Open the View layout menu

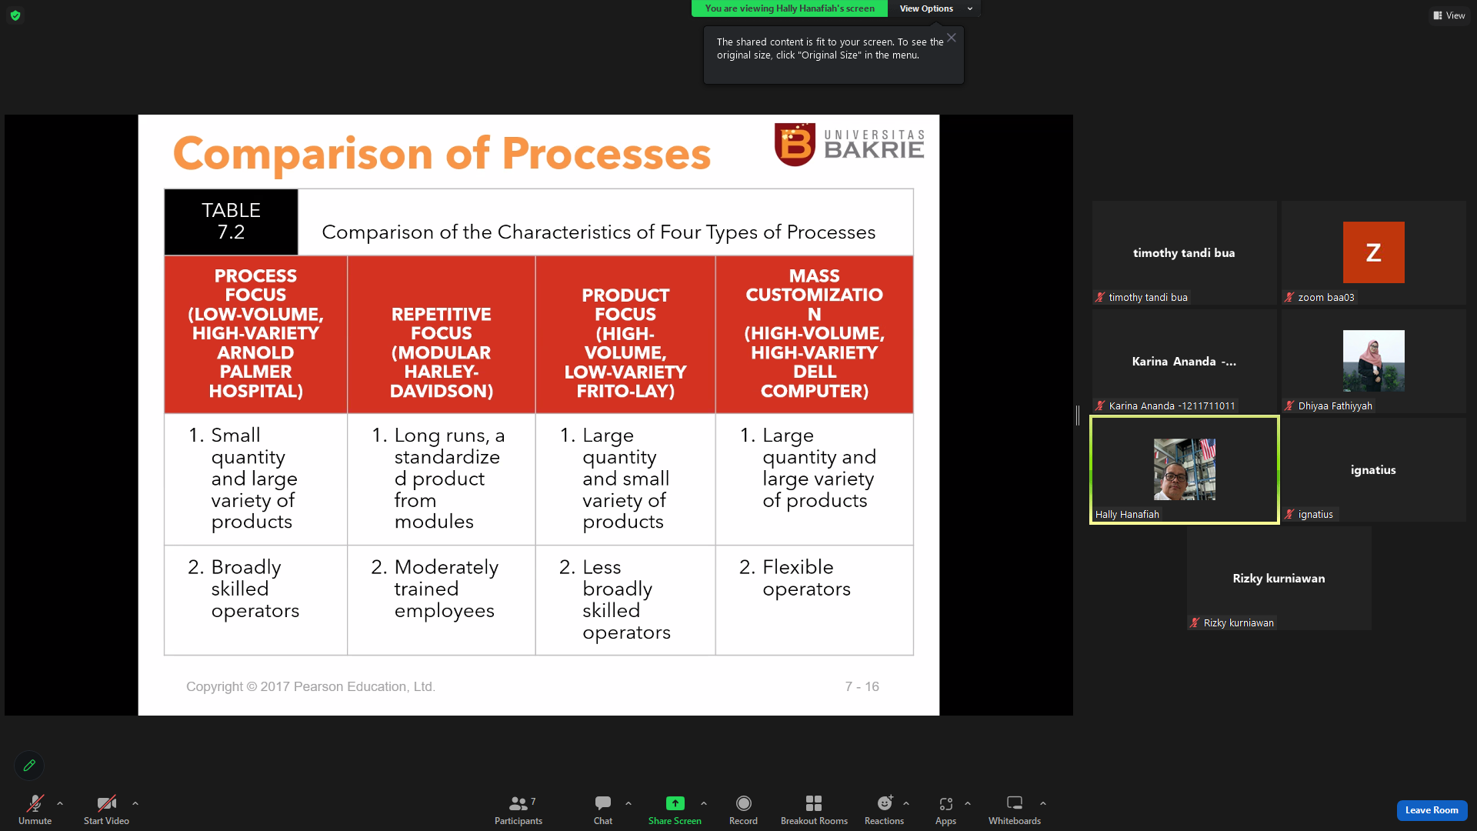pos(1449,15)
